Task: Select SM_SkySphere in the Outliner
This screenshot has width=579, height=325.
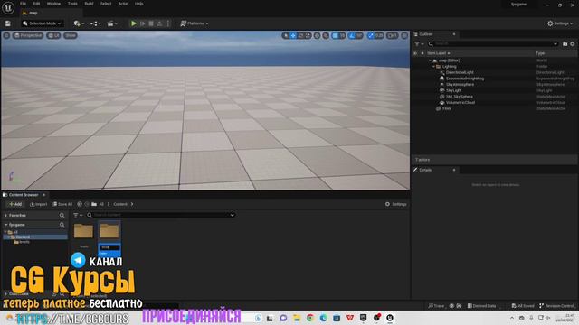Action: click(x=459, y=97)
